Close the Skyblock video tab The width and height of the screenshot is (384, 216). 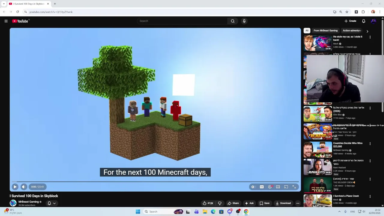click(48, 4)
